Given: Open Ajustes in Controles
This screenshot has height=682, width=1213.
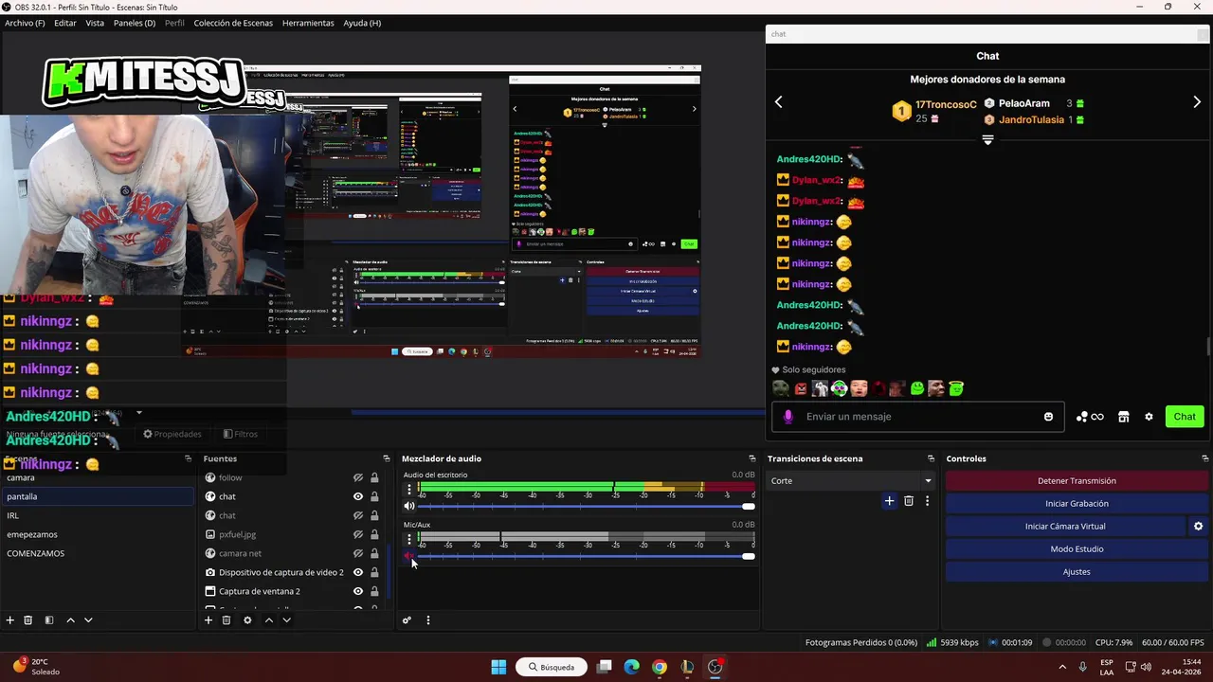Looking at the screenshot, I should (x=1077, y=572).
